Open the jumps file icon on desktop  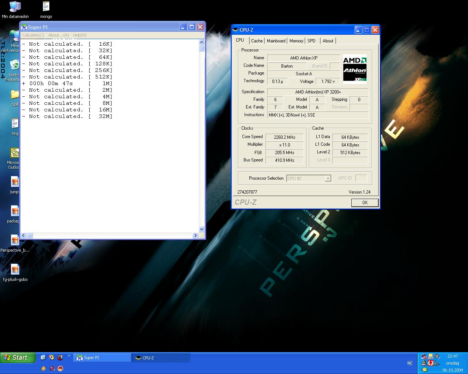(14, 185)
